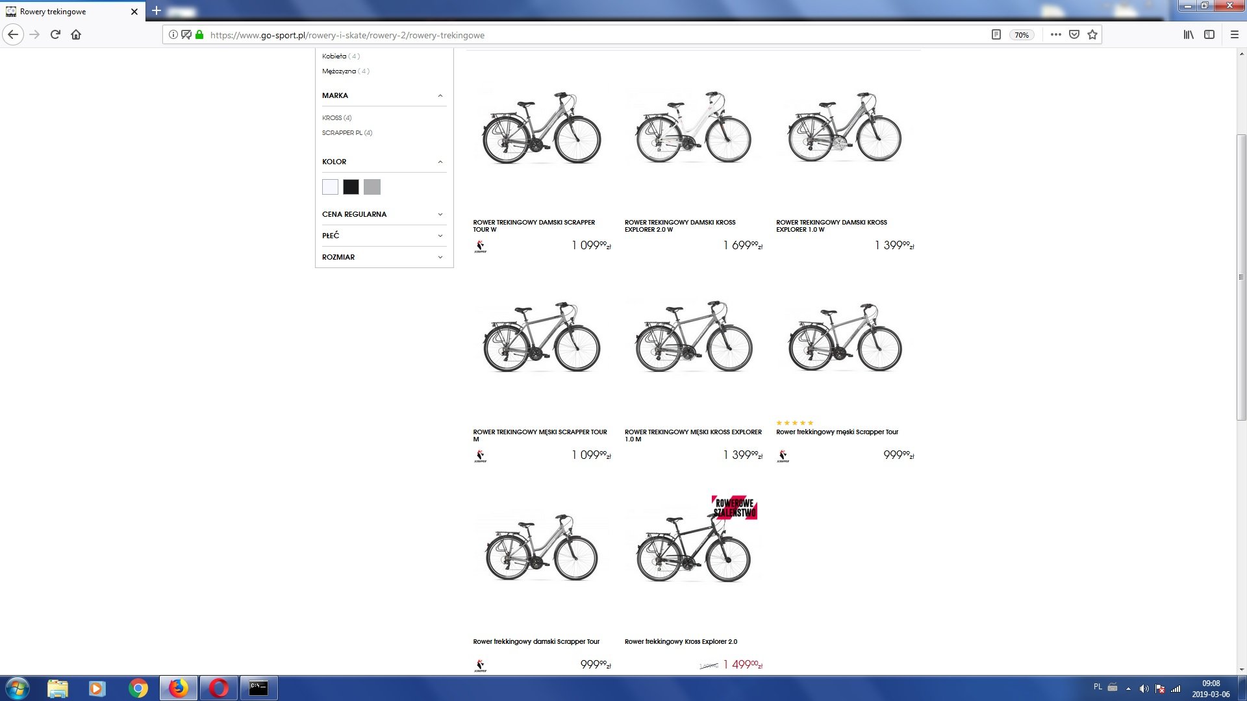Launch Chrome from the taskbar
The height and width of the screenshot is (701, 1247).
(138, 688)
